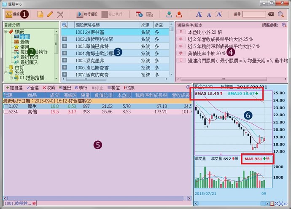Click 本益比 column header in results
The height and width of the screenshot is (209, 291).
tap(122, 95)
